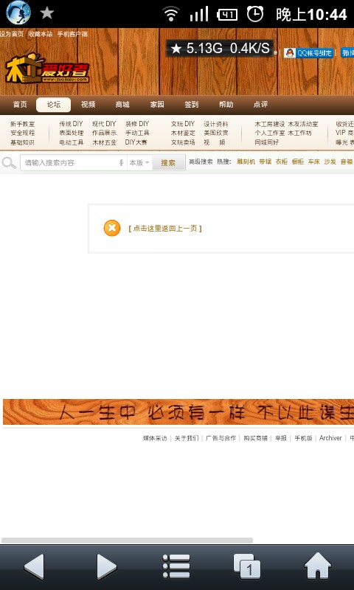This screenshot has width=354, height=590.
Task: Open the 现代 DIY board
Action: coord(104,124)
